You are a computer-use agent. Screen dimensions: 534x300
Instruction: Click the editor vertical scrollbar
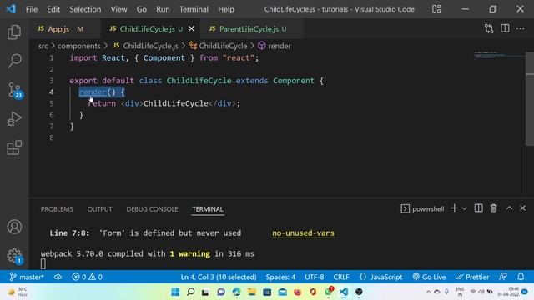point(530,99)
